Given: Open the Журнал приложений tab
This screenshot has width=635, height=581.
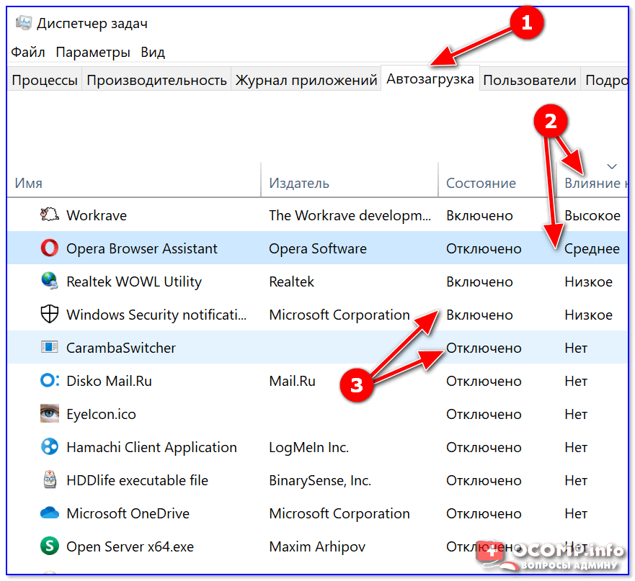Looking at the screenshot, I should [306, 80].
